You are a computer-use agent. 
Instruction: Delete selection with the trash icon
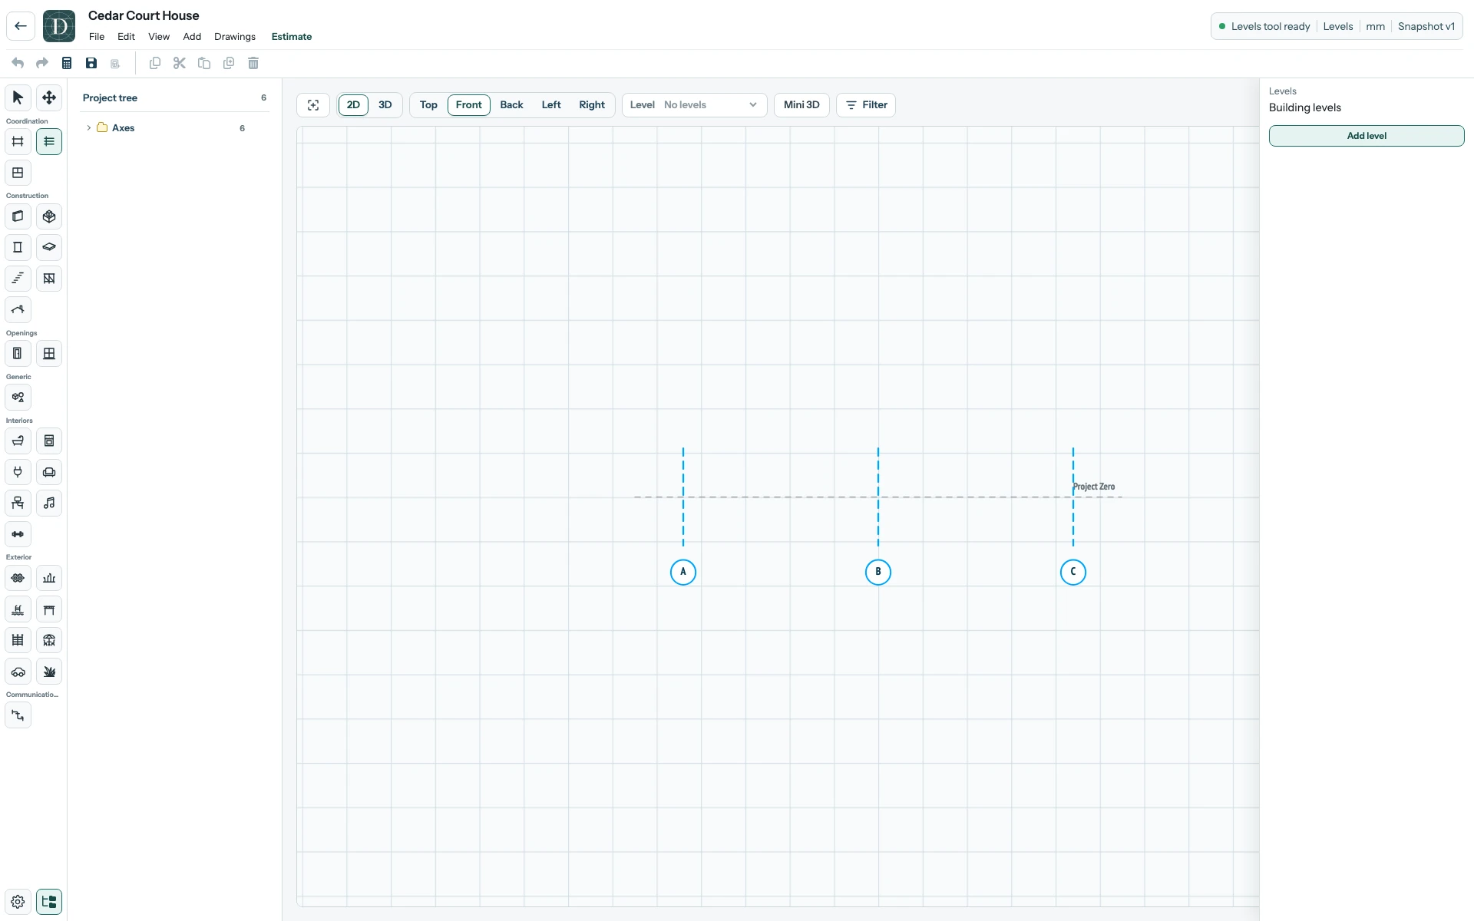click(253, 63)
